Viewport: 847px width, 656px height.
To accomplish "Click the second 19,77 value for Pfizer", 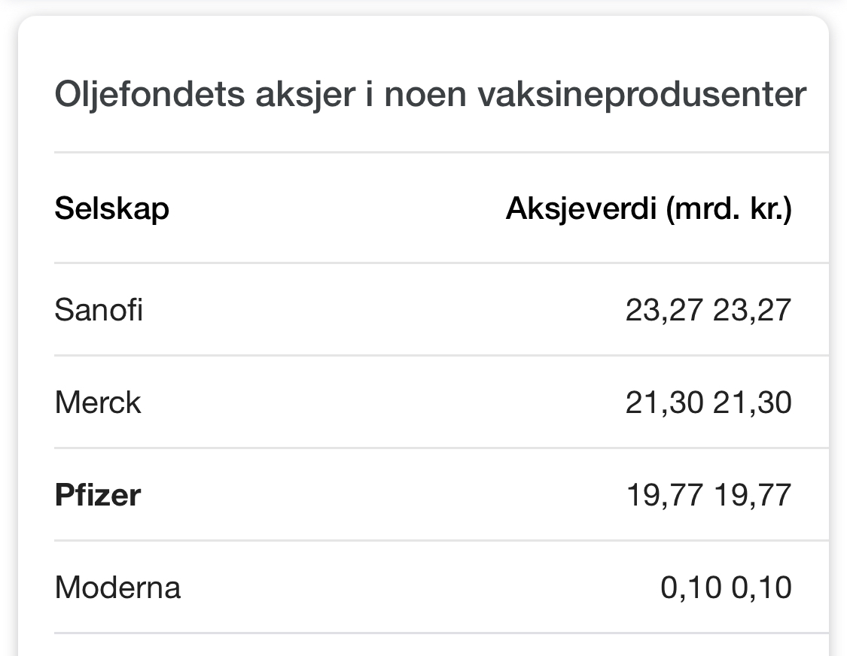I will (x=752, y=495).
